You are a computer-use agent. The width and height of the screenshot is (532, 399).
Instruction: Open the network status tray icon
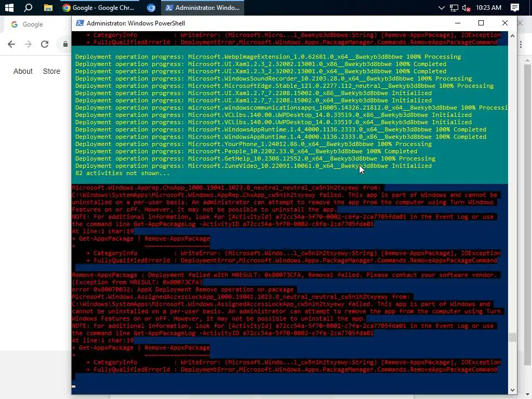click(x=454, y=8)
